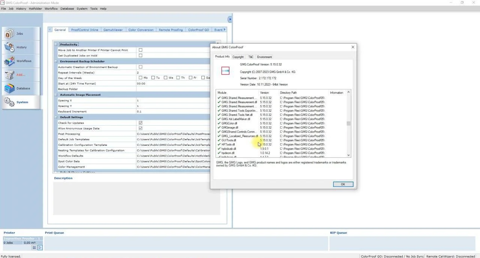The width and height of the screenshot is (480, 258).
Task: Open the Add... sidebar section
Action: pos(21,75)
